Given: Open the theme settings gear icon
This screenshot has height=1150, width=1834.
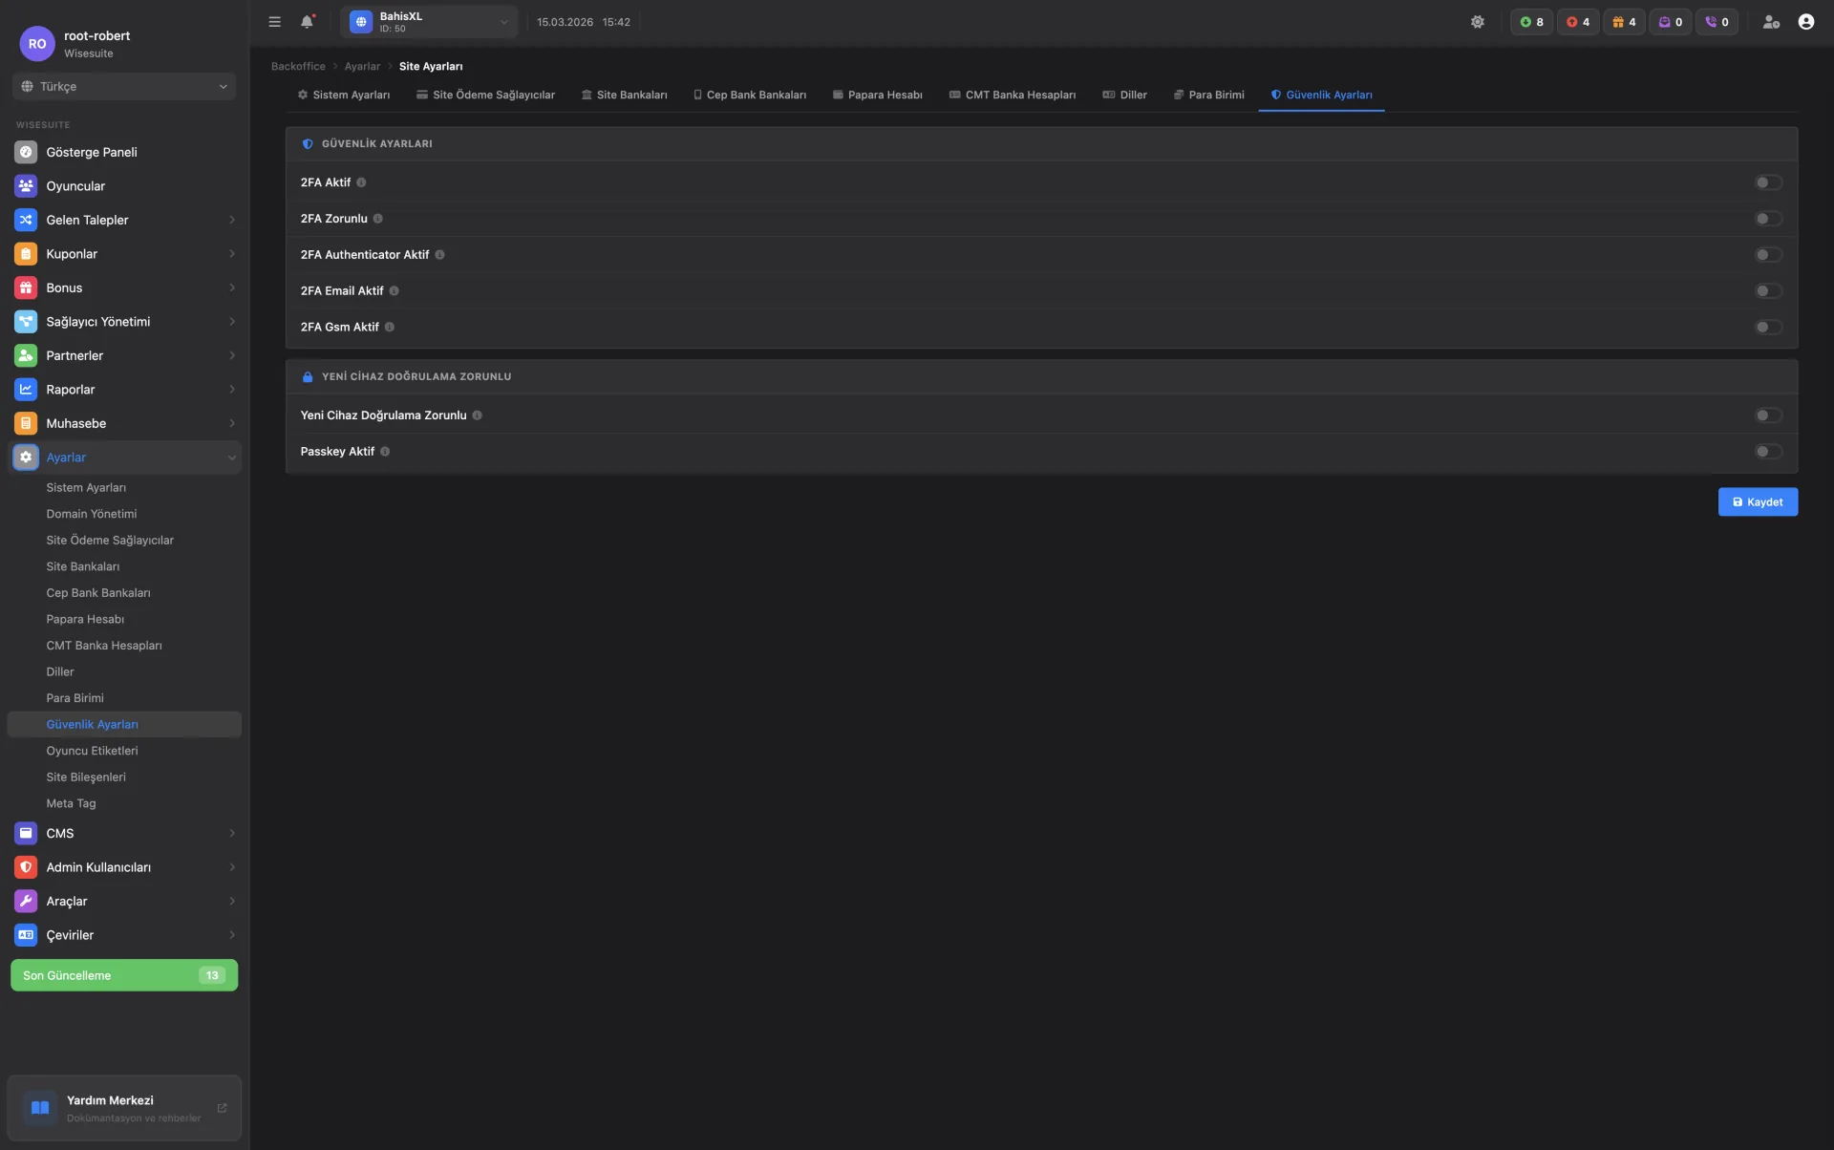Looking at the screenshot, I should coord(1477,22).
